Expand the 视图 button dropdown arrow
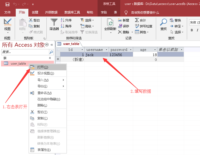This screenshot has height=155, width=200. 8,33
